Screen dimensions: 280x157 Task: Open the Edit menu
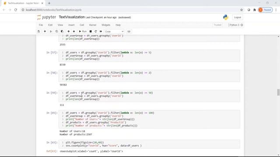50,25
